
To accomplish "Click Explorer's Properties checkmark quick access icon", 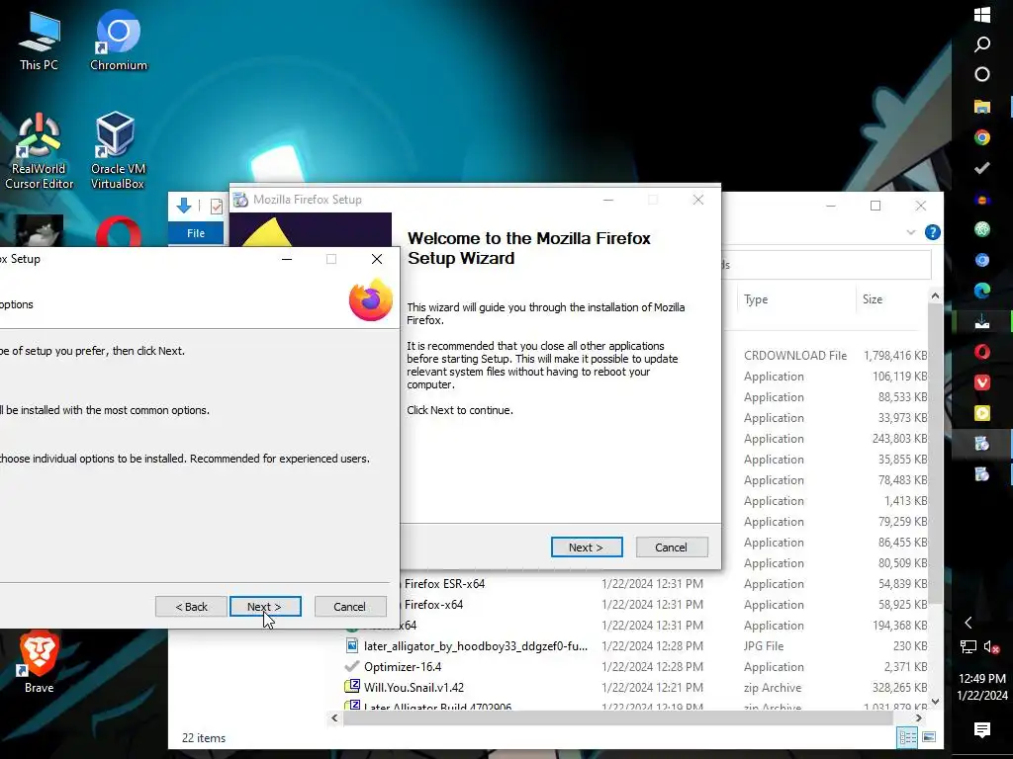I will (x=217, y=206).
